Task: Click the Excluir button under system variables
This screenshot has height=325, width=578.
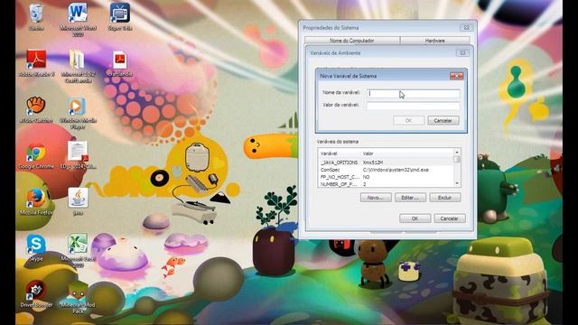Action: (x=445, y=198)
